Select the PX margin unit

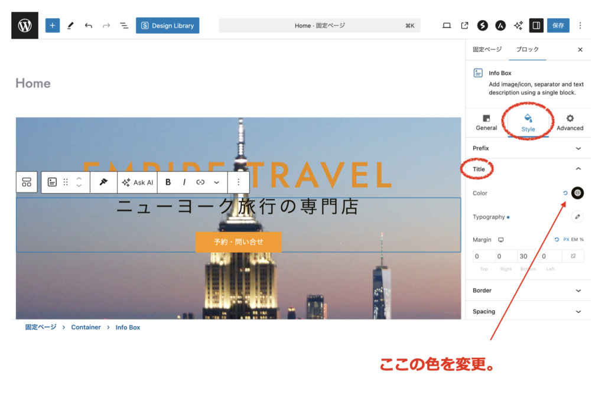[x=566, y=240]
